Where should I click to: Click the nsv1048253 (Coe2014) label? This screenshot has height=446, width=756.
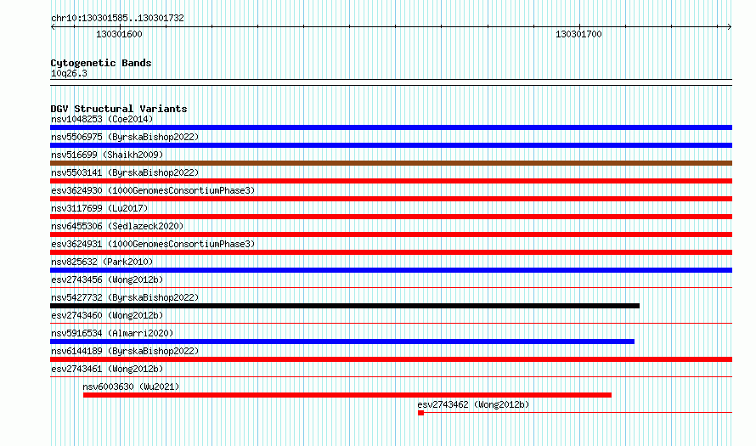click(102, 119)
